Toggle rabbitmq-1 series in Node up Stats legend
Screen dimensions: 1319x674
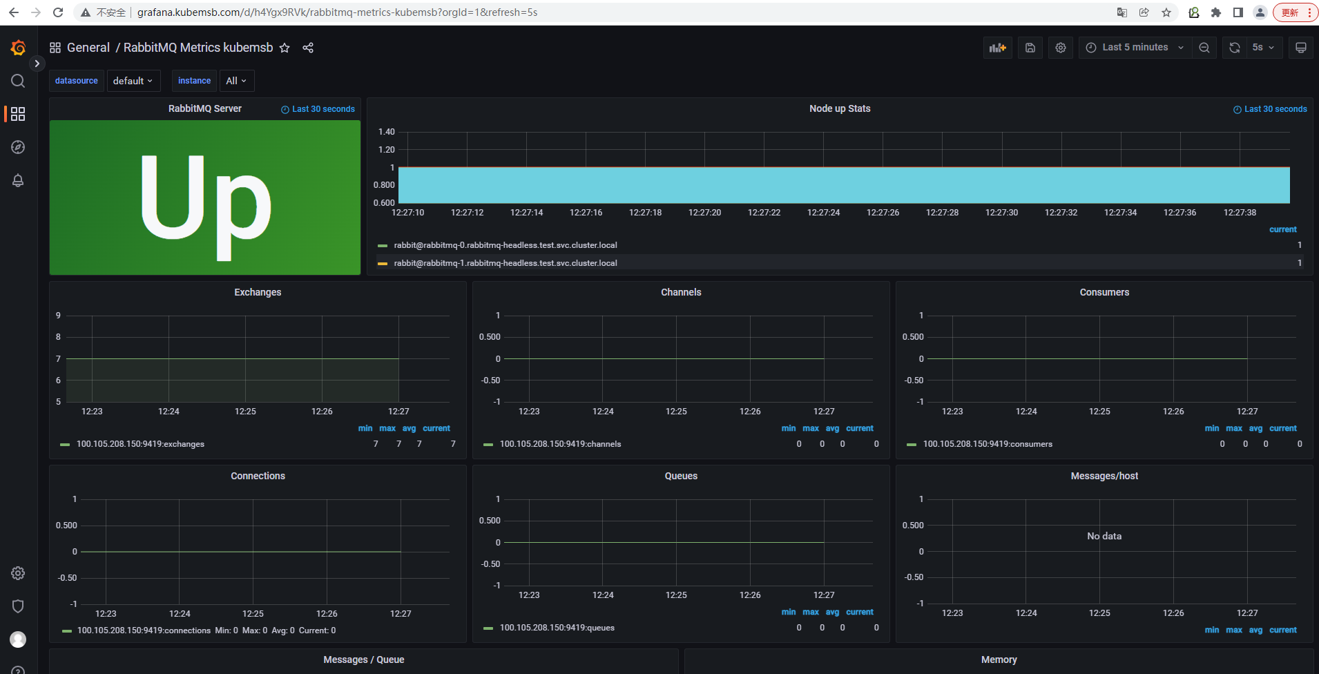coord(506,263)
